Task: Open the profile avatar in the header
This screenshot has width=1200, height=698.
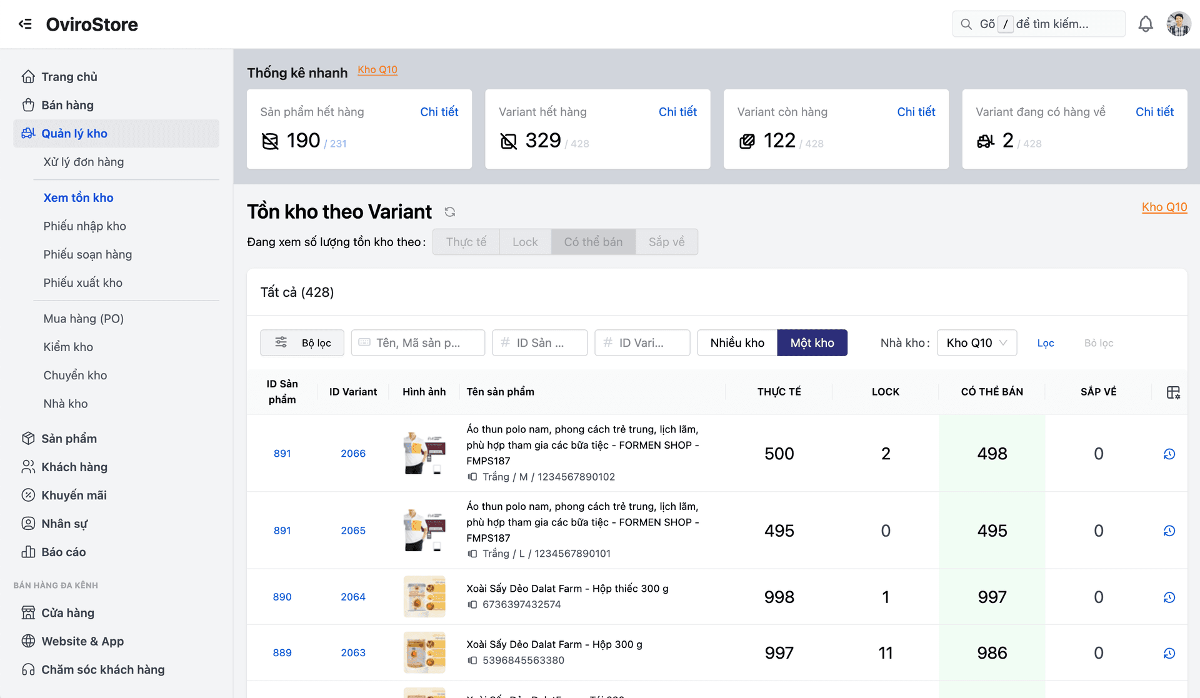Action: click(1179, 24)
